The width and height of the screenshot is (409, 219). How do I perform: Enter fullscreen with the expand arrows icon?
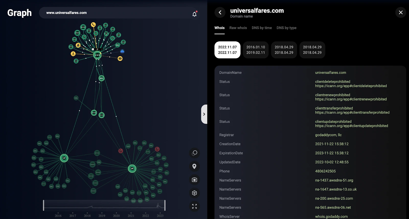click(x=194, y=206)
